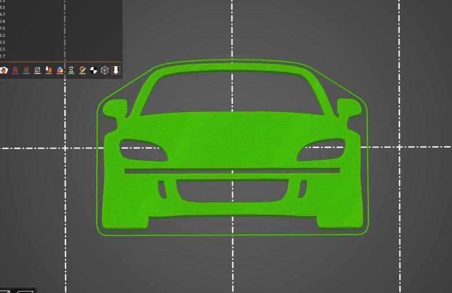Toggle custom G-codes visibility icon
This screenshot has width=452, height=293.
point(82,70)
